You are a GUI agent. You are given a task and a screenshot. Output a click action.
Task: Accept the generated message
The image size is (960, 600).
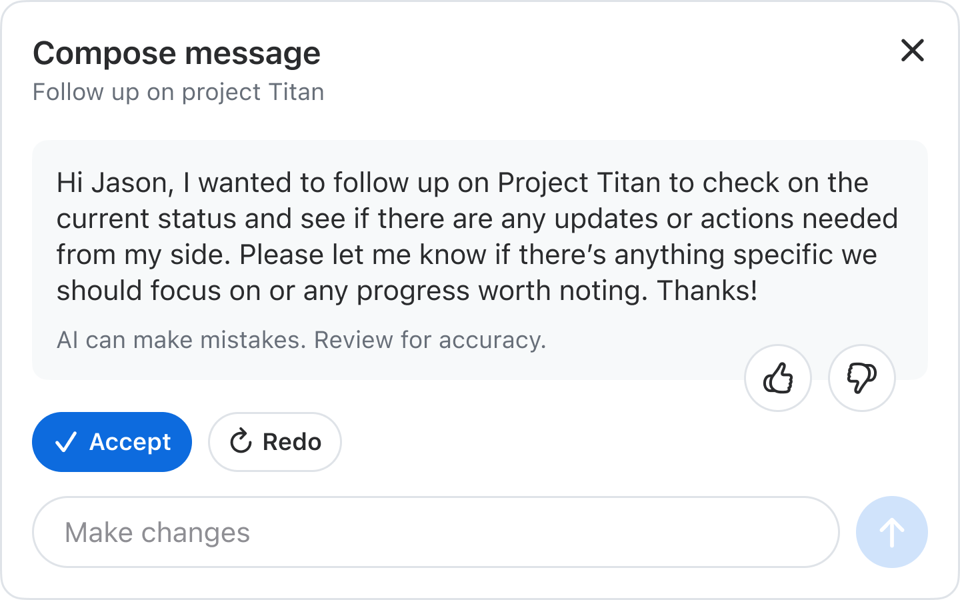(x=112, y=442)
